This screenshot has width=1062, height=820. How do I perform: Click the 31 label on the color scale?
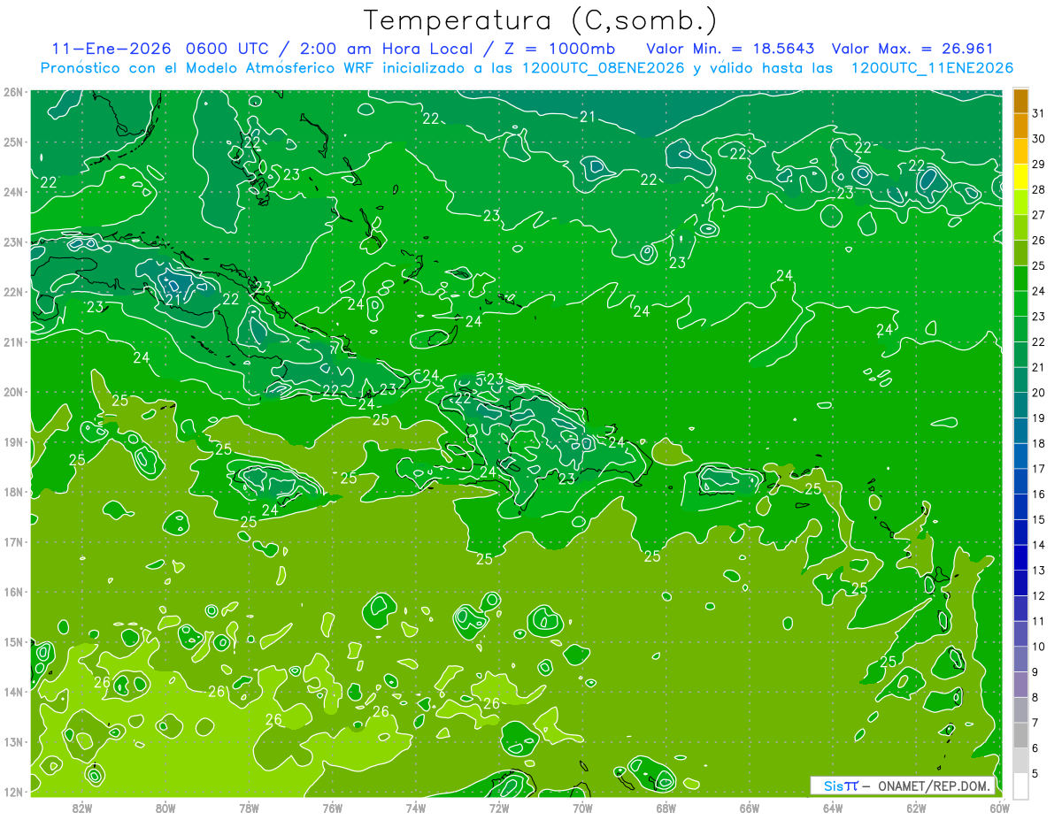click(x=1038, y=113)
